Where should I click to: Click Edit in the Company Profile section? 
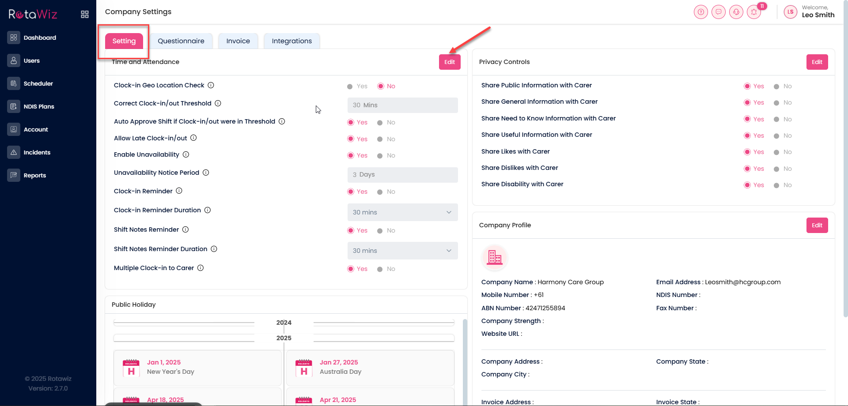coord(817,226)
